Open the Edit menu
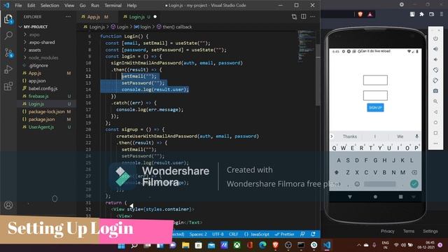The height and width of the screenshot is (252, 448). point(31,6)
